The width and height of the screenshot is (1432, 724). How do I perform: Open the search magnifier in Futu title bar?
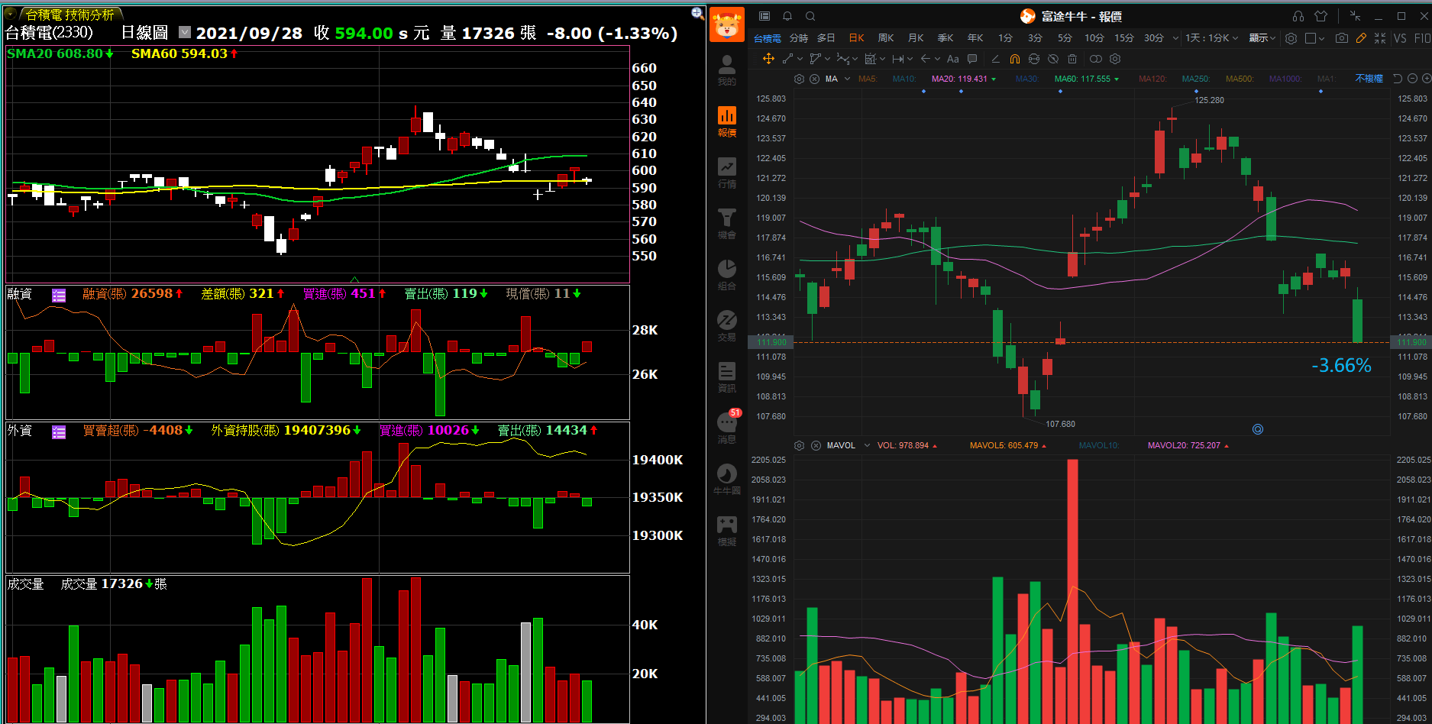(810, 16)
